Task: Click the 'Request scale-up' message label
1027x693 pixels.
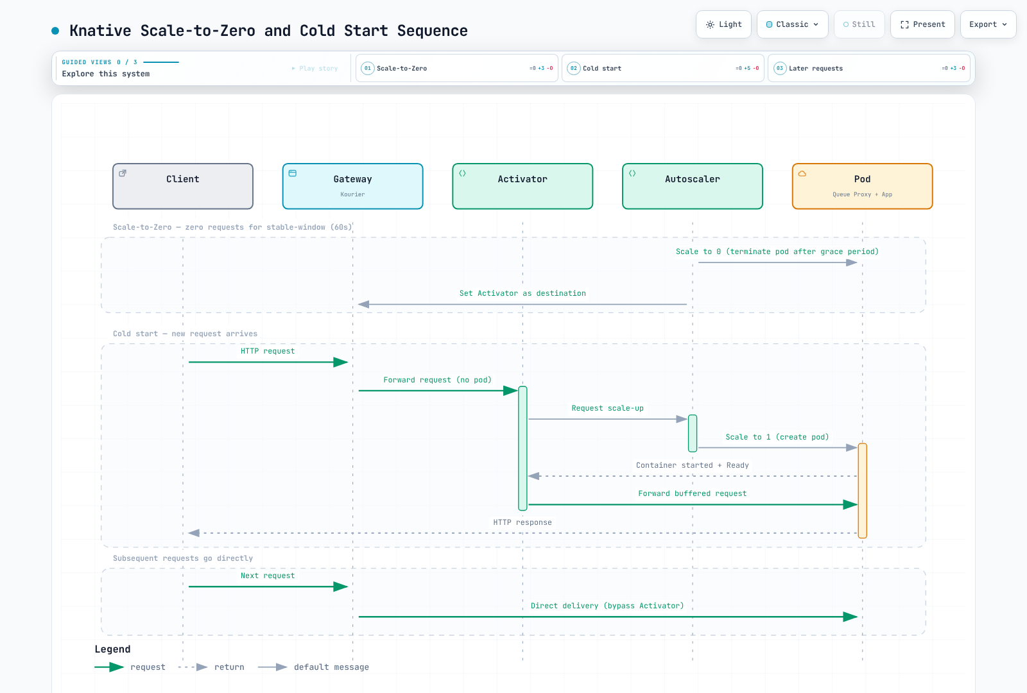Action: coord(607,408)
